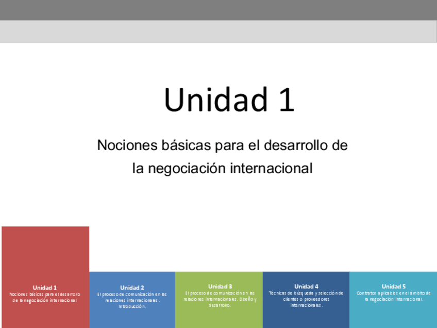
Task: Open Unidad 4 Técnicas de búsqueda menu entry
Action: pyautogui.click(x=307, y=298)
